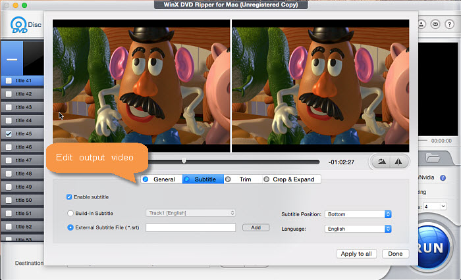Open the dropdown showing value 4
461x280 pixels.
[435, 206]
